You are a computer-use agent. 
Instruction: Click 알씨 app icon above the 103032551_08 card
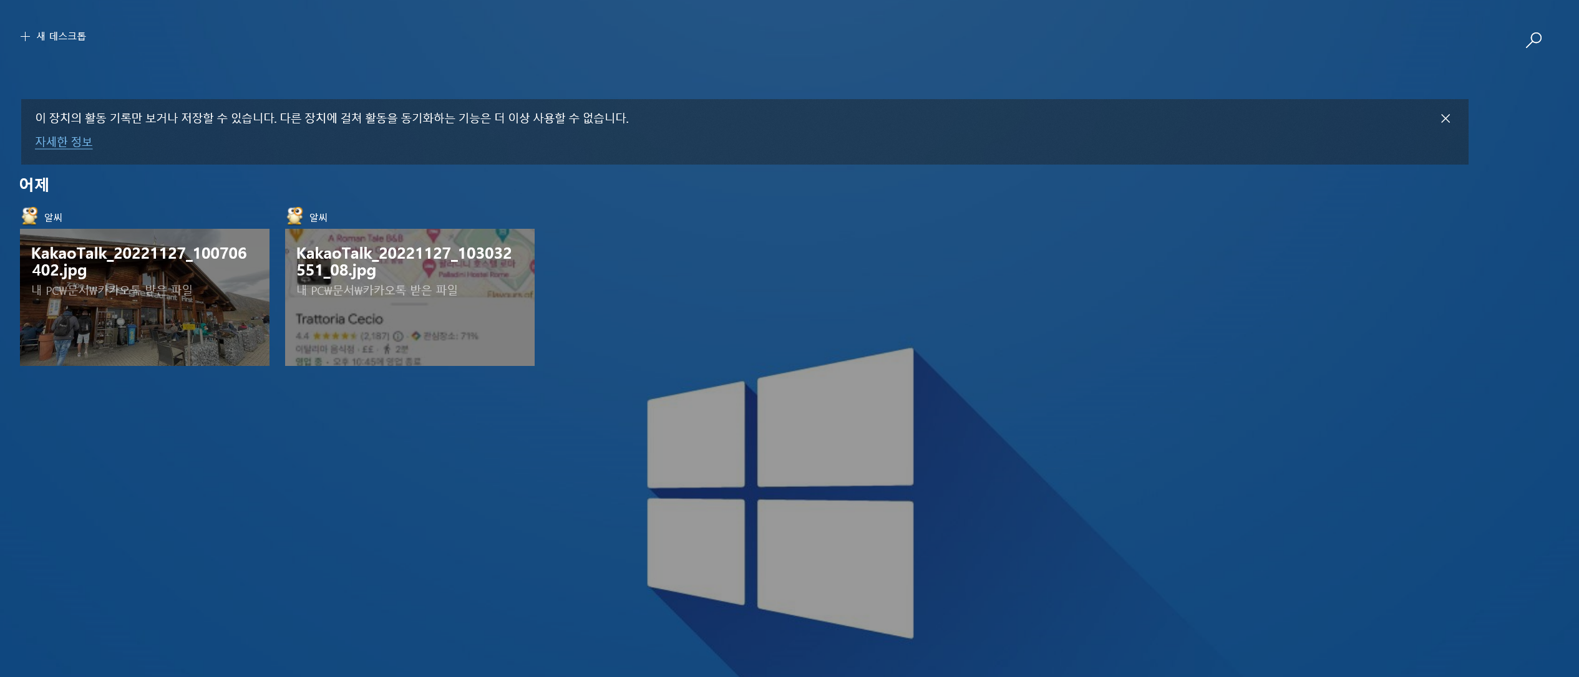(294, 216)
